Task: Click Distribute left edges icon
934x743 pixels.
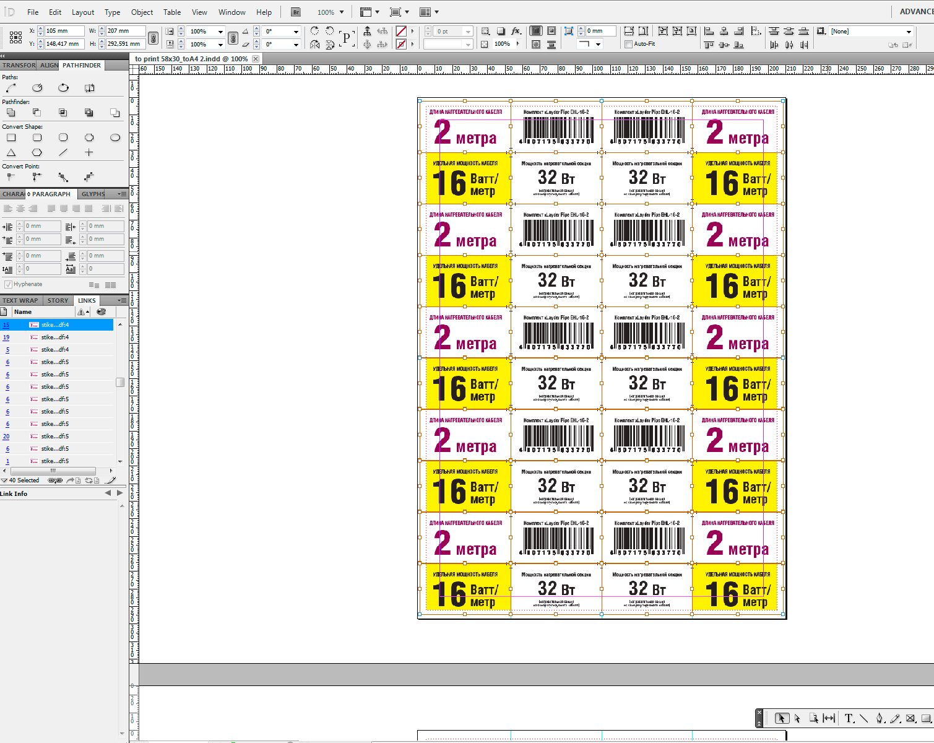Action: (774, 45)
